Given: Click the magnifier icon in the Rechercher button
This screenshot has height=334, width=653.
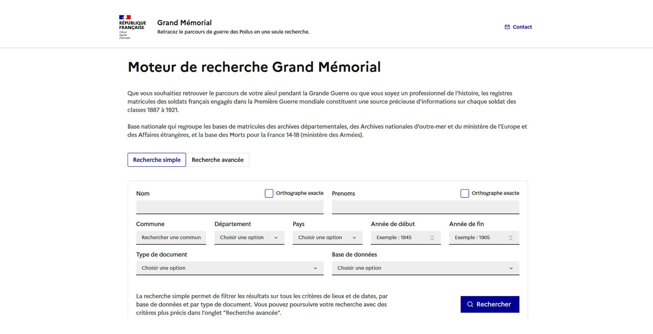Looking at the screenshot, I should 470,304.
